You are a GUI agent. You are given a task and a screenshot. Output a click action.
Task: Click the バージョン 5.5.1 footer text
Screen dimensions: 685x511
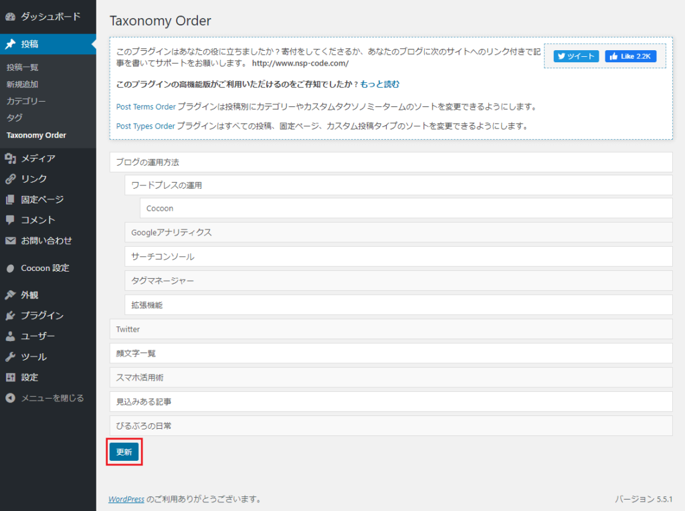point(644,499)
